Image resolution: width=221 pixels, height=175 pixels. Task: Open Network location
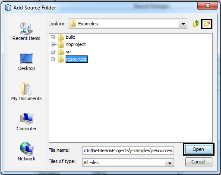(x=26, y=151)
